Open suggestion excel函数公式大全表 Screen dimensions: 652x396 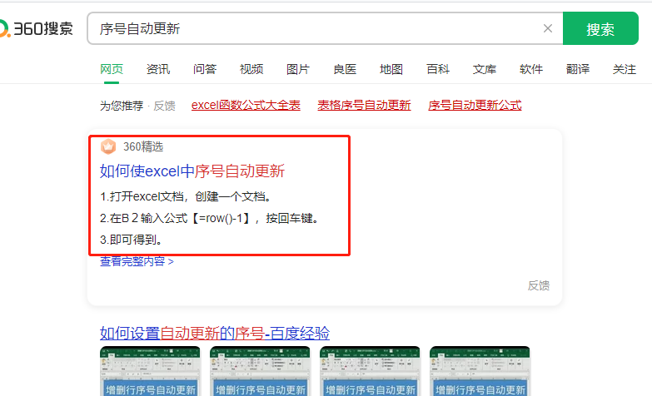pos(246,105)
